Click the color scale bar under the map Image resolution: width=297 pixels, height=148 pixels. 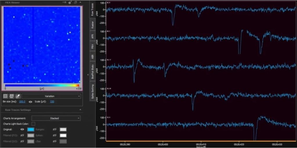click(42, 86)
